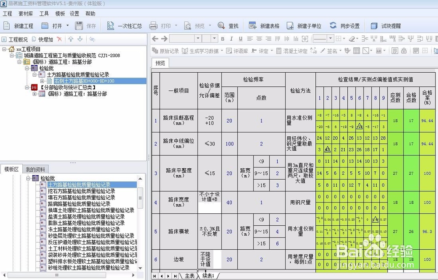This screenshot has height=280, width=438.
Task: Open the line style dropdown
Action: (x=330, y=38)
